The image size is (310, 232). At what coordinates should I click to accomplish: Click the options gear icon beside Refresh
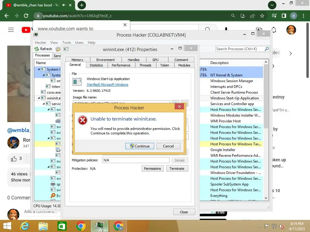click(58, 49)
